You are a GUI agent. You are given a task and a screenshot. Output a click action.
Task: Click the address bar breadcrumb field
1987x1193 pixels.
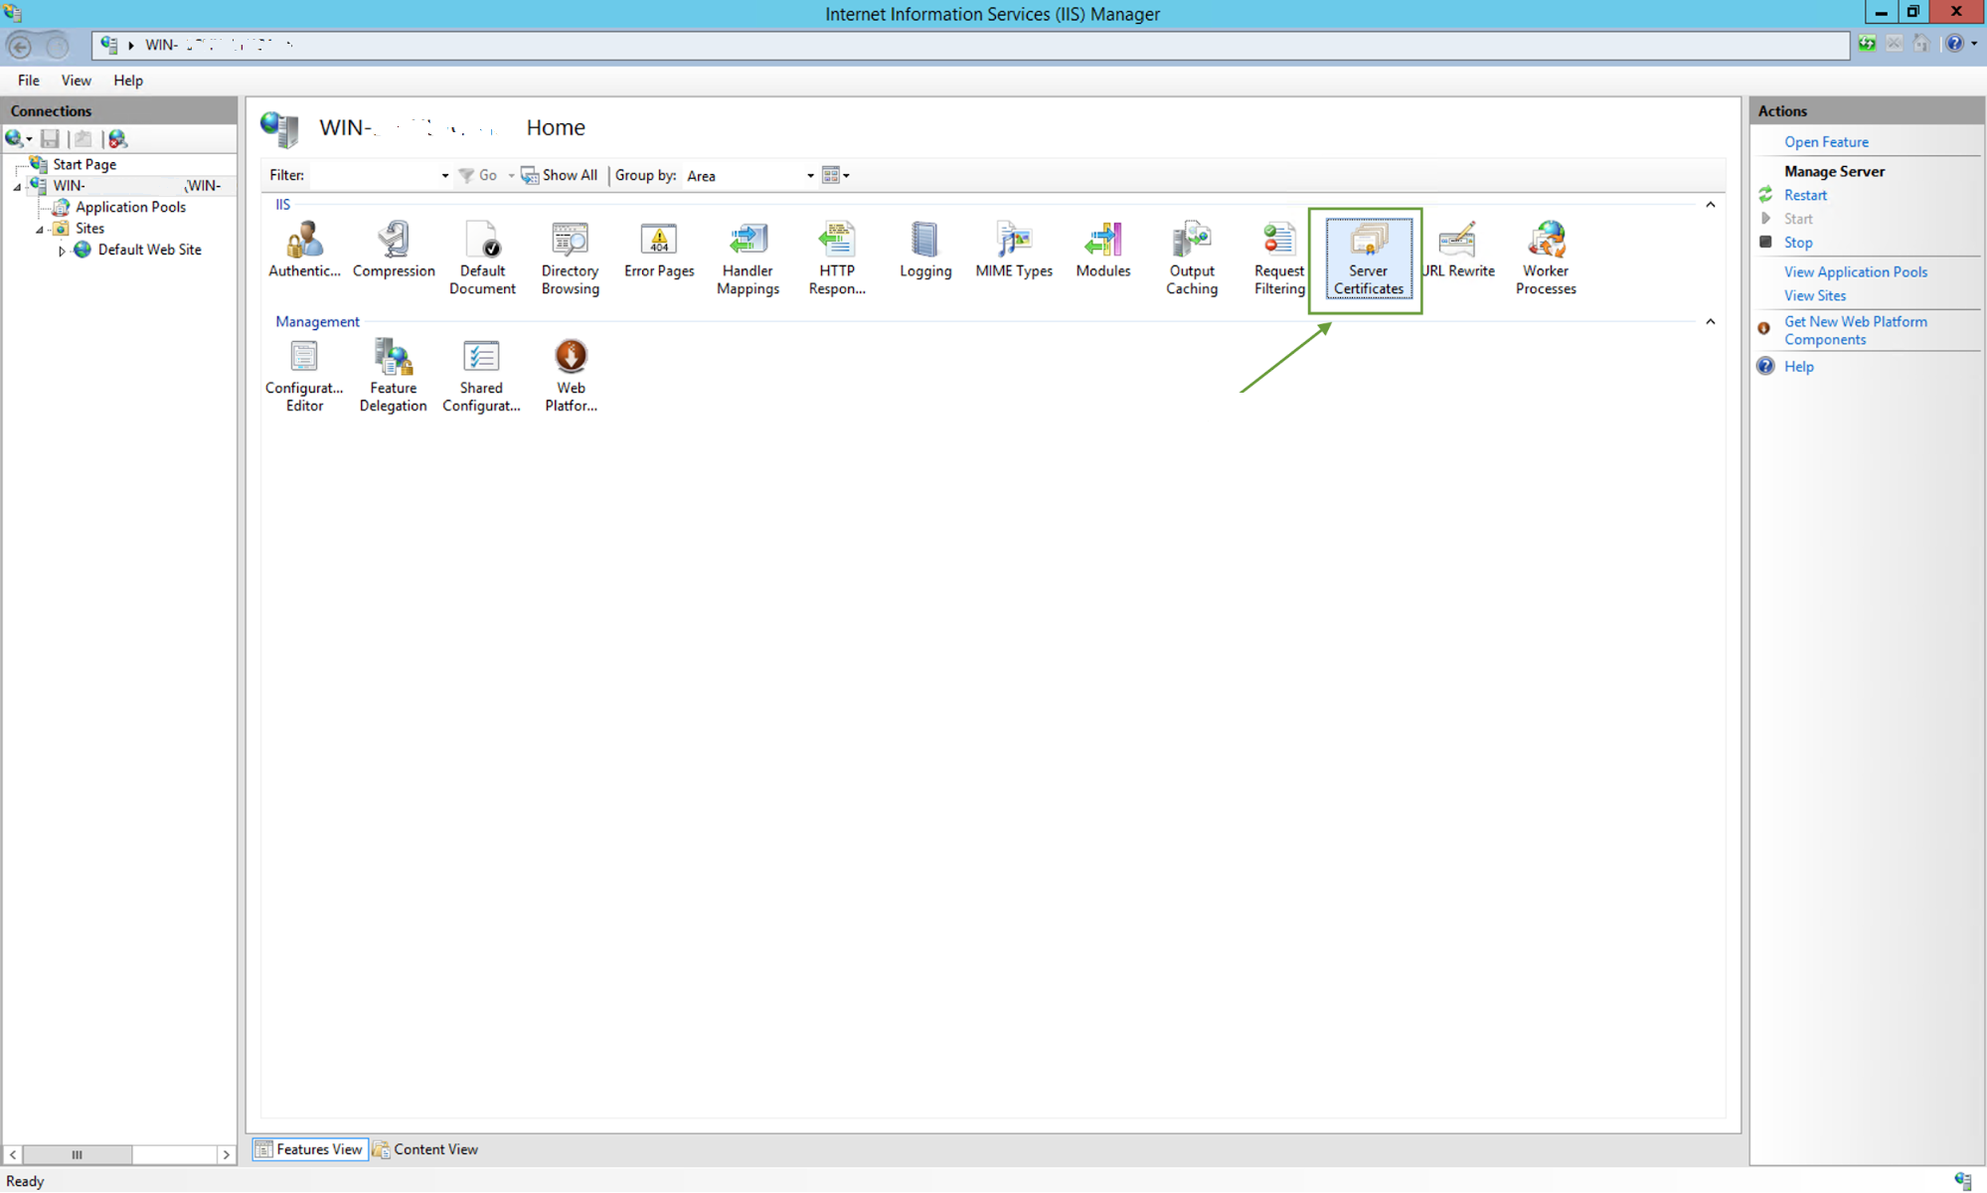[x=970, y=46]
